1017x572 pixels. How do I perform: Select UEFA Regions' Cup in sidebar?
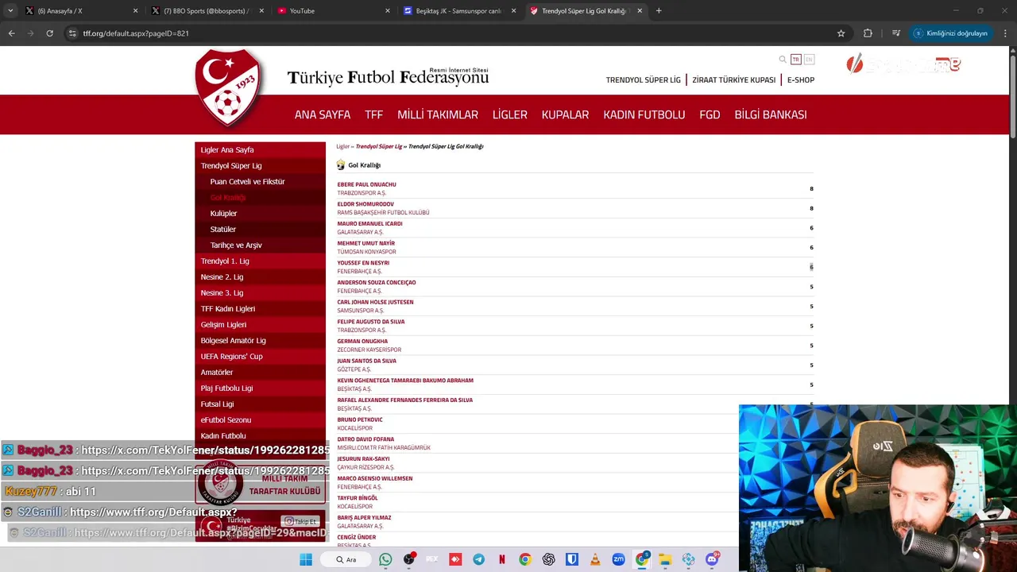[x=260, y=357]
